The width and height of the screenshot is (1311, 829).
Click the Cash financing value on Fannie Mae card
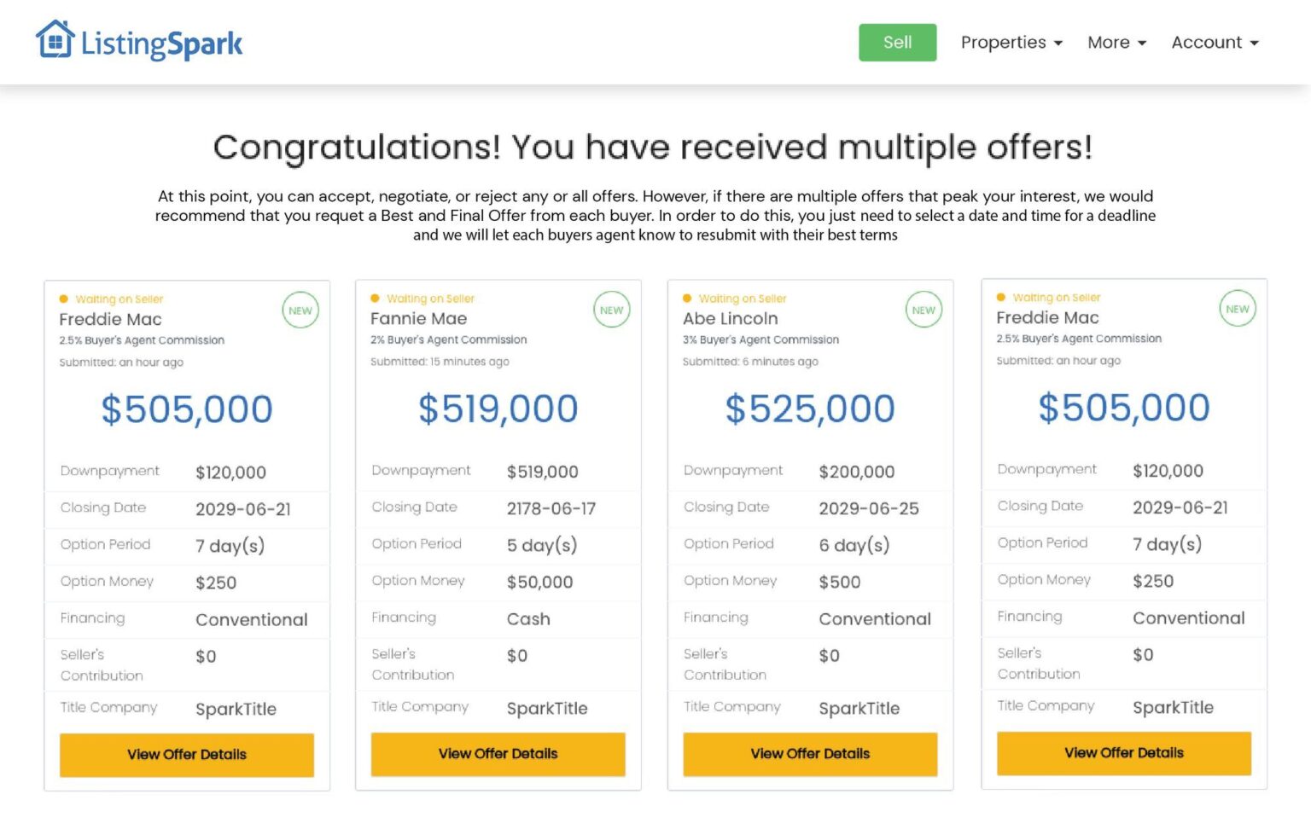pyautogui.click(x=528, y=619)
